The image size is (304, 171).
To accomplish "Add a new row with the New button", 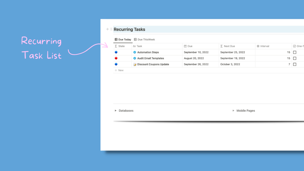I will click(119, 71).
